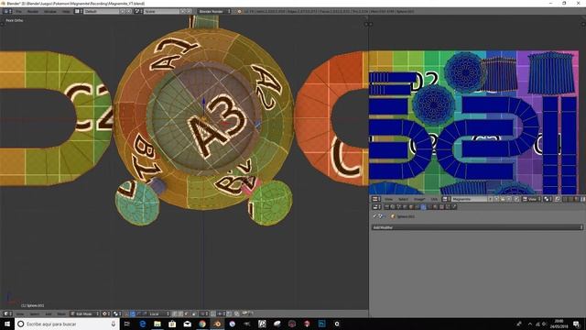Open the Windows Start menu
The width and height of the screenshot is (586, 330).
7,324
